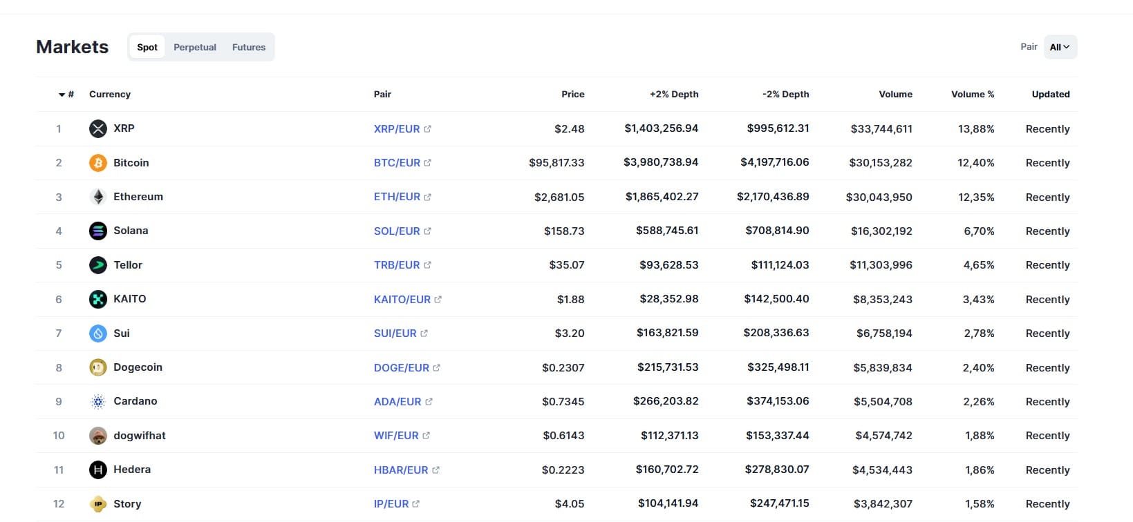Select the Spot markets tab
Viewport: 1133px width, 522px height.
tap(147, 47)
